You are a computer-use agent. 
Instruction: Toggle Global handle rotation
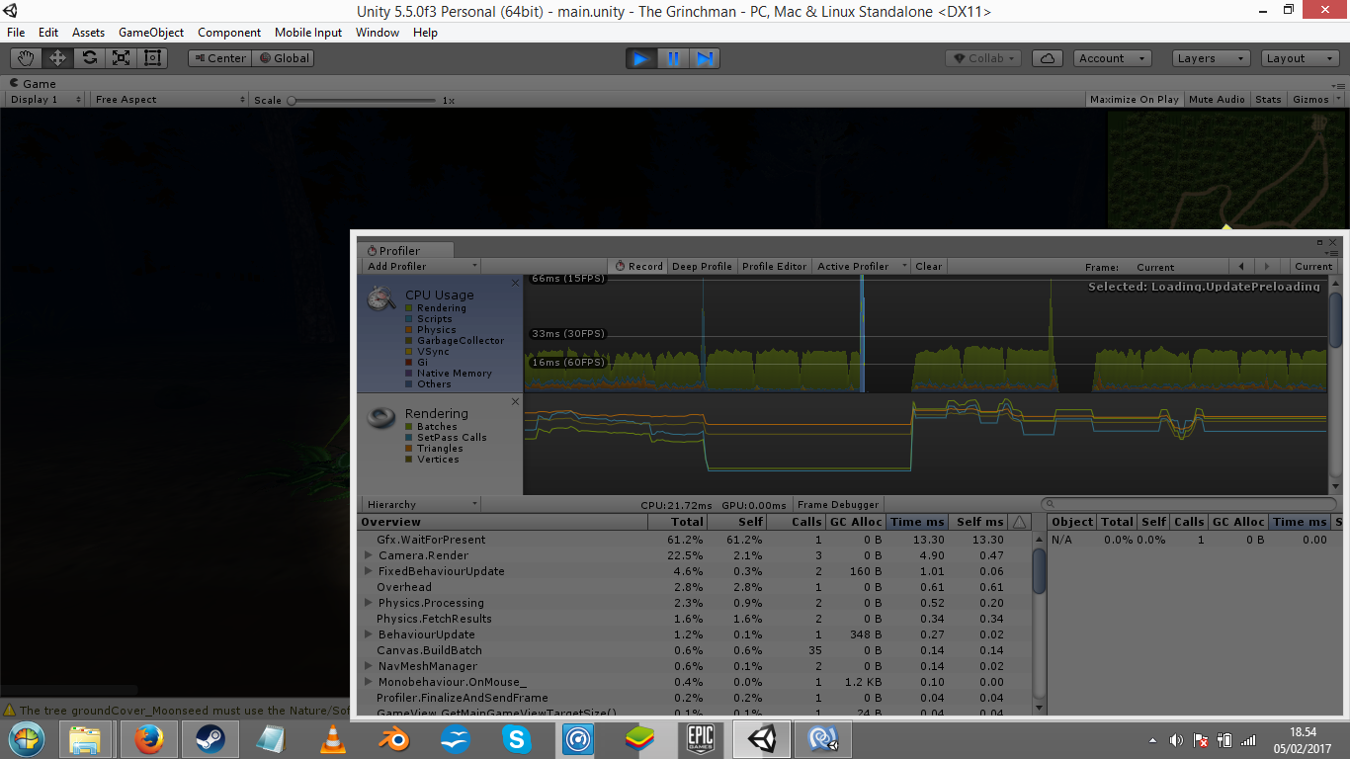(x=284, y=58)
